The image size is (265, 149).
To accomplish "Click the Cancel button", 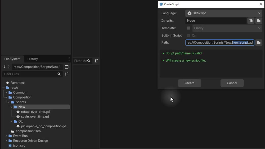I will click(232, 83).
